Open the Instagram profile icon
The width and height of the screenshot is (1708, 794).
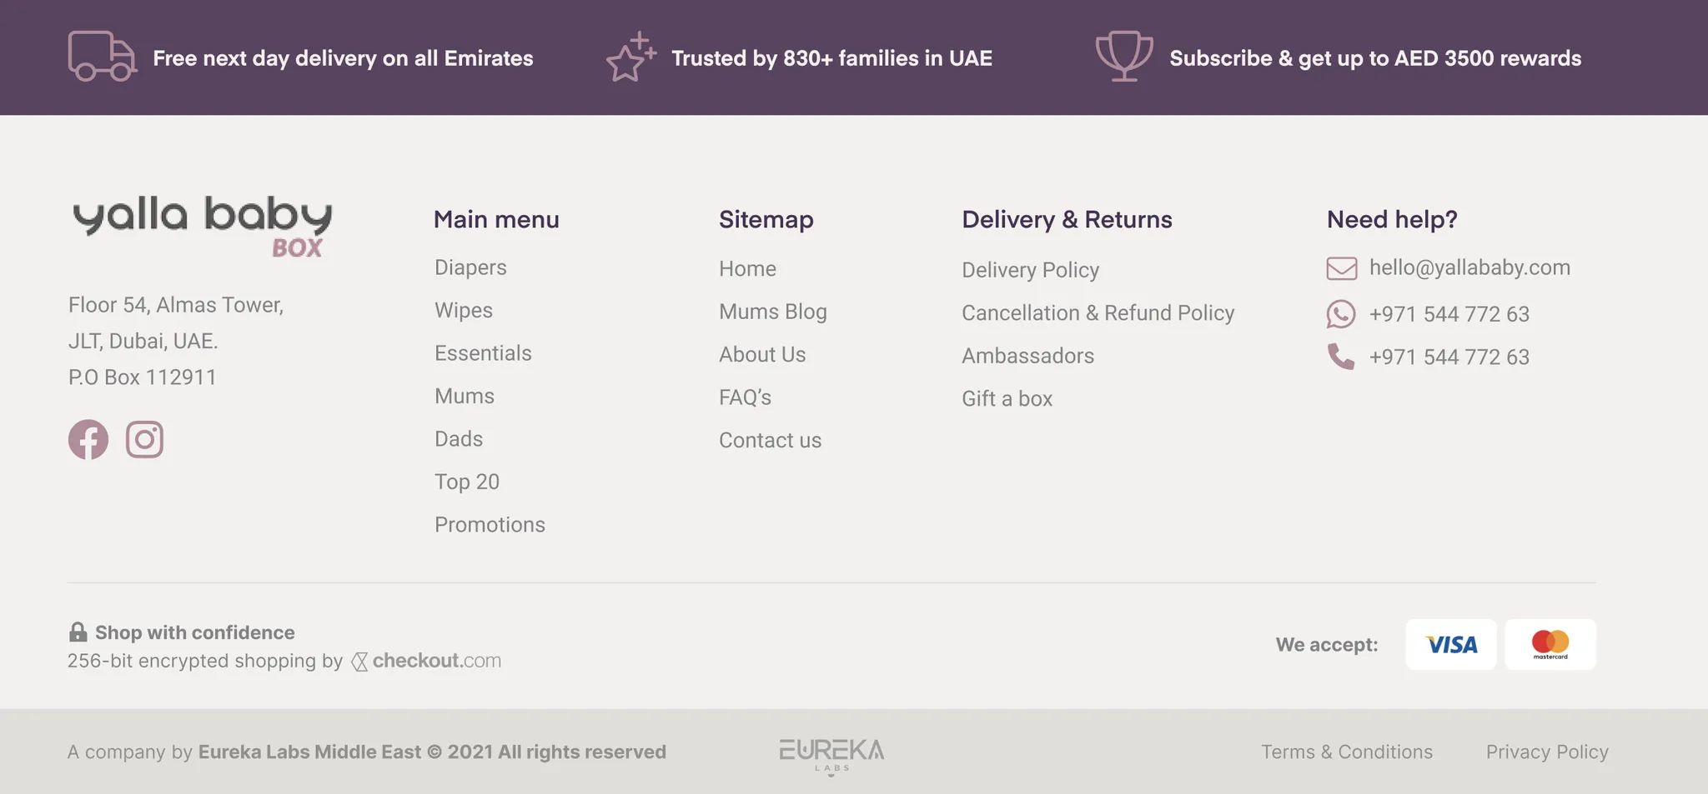pyautogui.click(x=144, y=439)
